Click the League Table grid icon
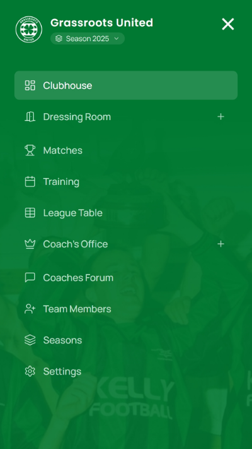The height and width of the screenshot is (449, 252). (30, 213)
